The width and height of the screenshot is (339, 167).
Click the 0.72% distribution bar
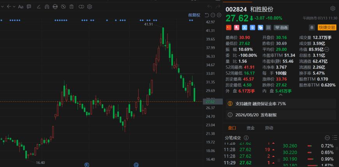(x=309, y=146)
